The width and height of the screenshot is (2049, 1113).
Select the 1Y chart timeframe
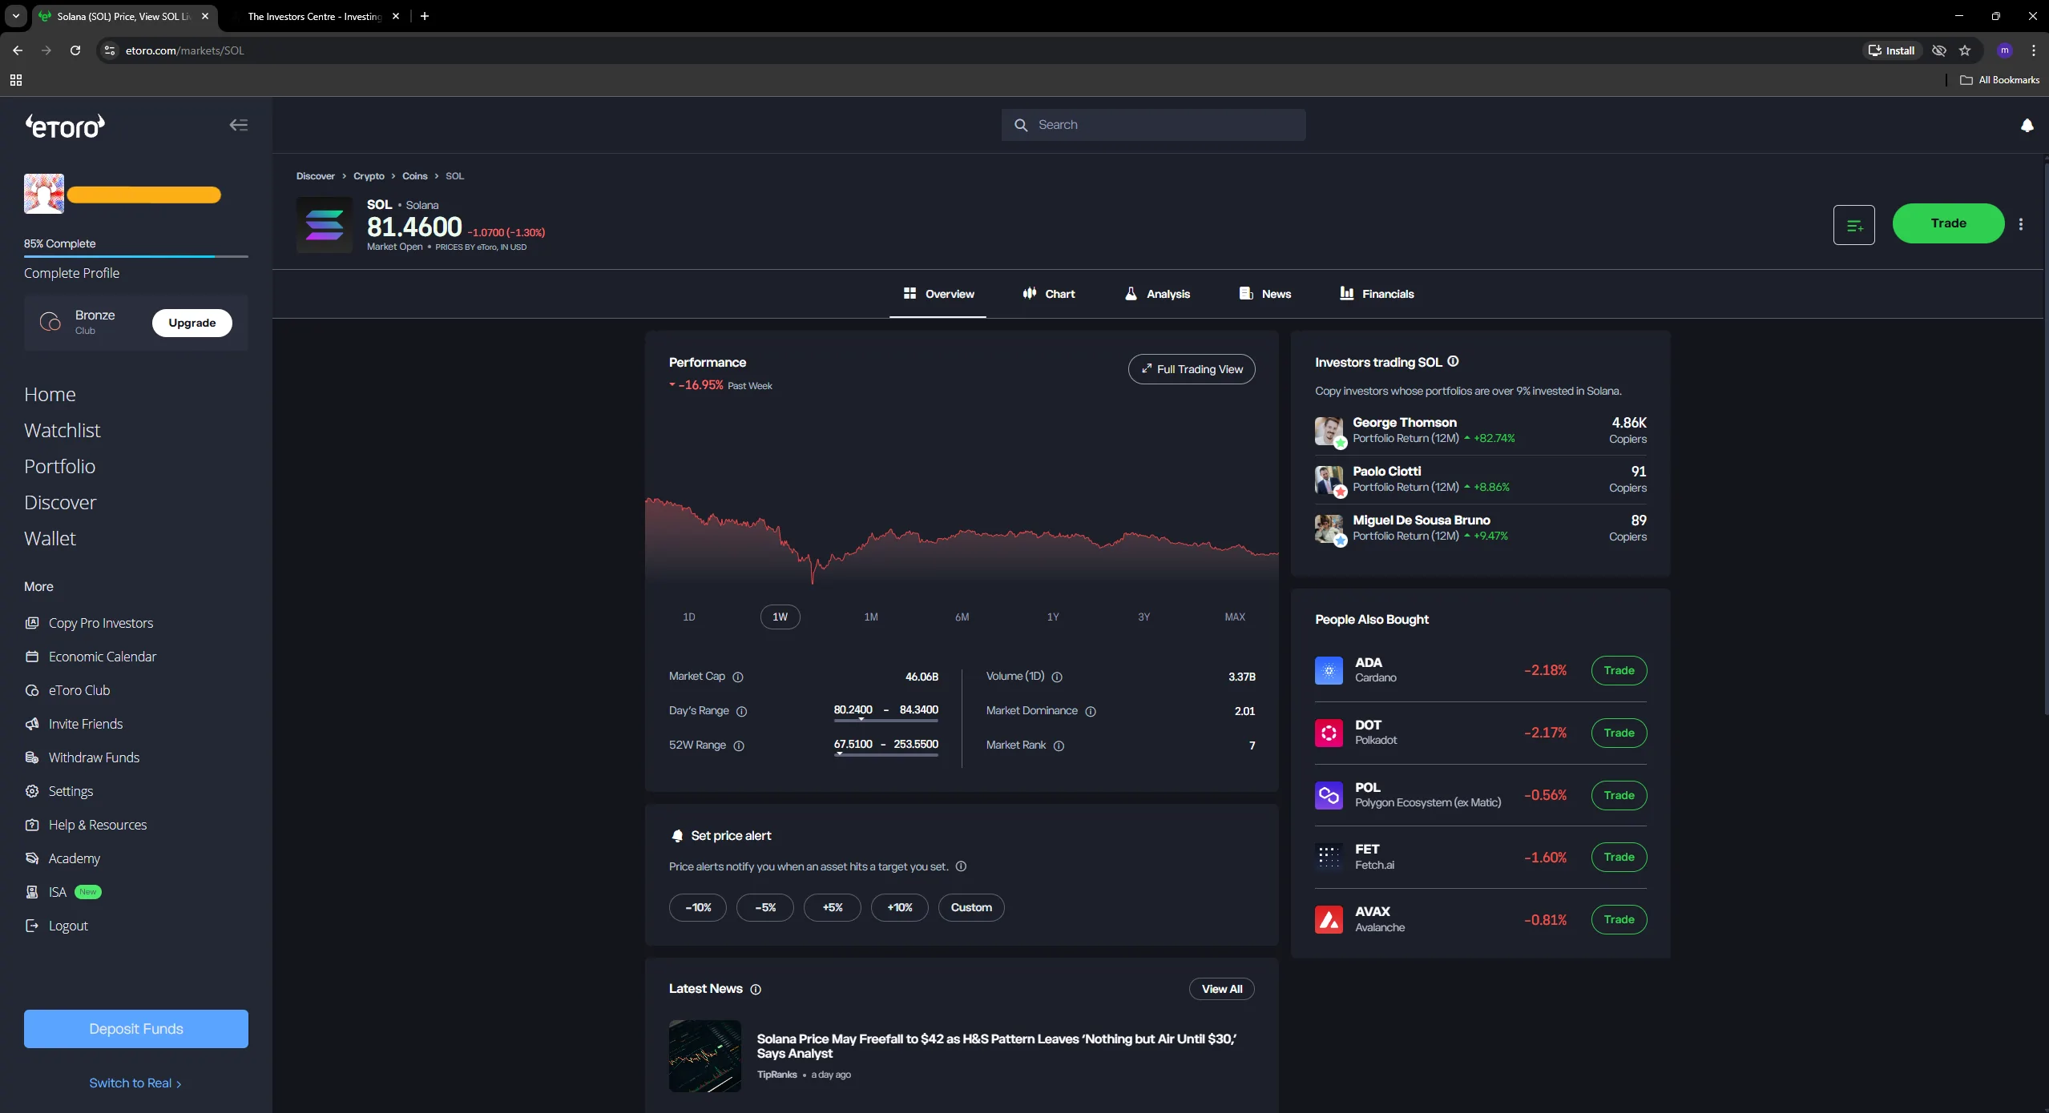pos(1053,617)
